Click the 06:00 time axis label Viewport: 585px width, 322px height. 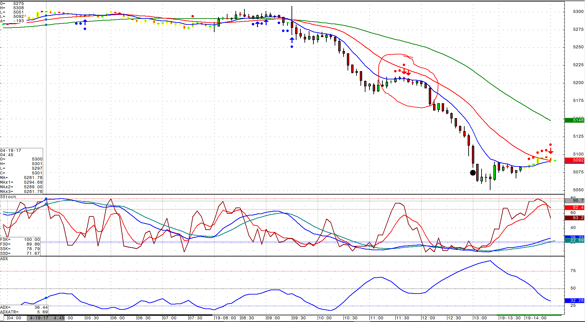click(x=118, y=318)
